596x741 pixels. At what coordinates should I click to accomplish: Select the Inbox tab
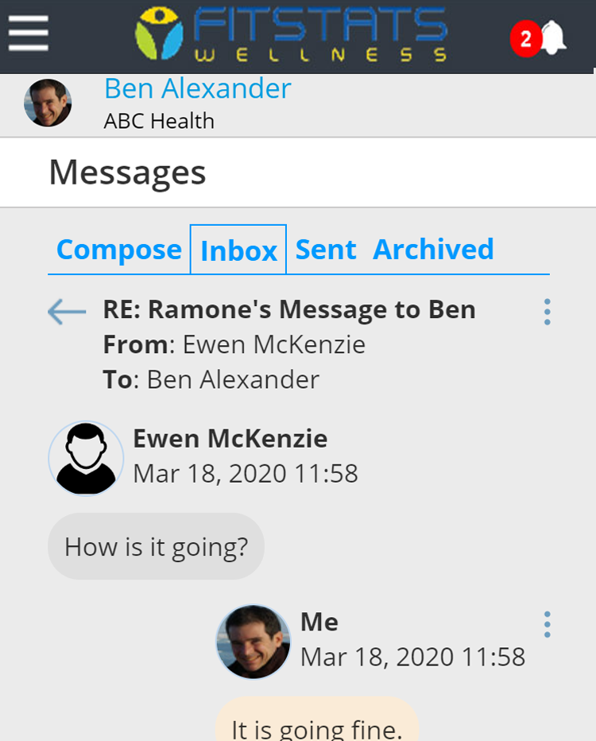point(238,250)
